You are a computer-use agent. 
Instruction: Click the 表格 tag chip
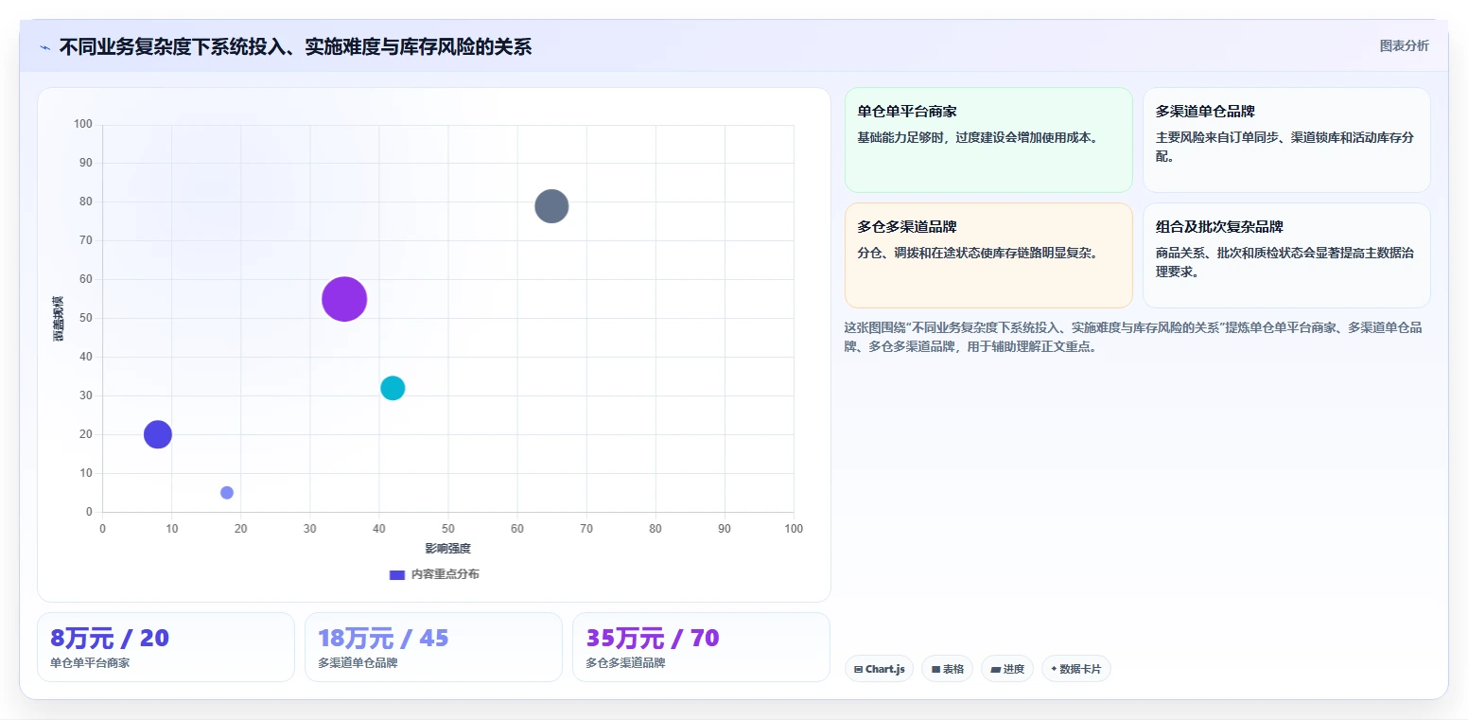click(948, 669)
